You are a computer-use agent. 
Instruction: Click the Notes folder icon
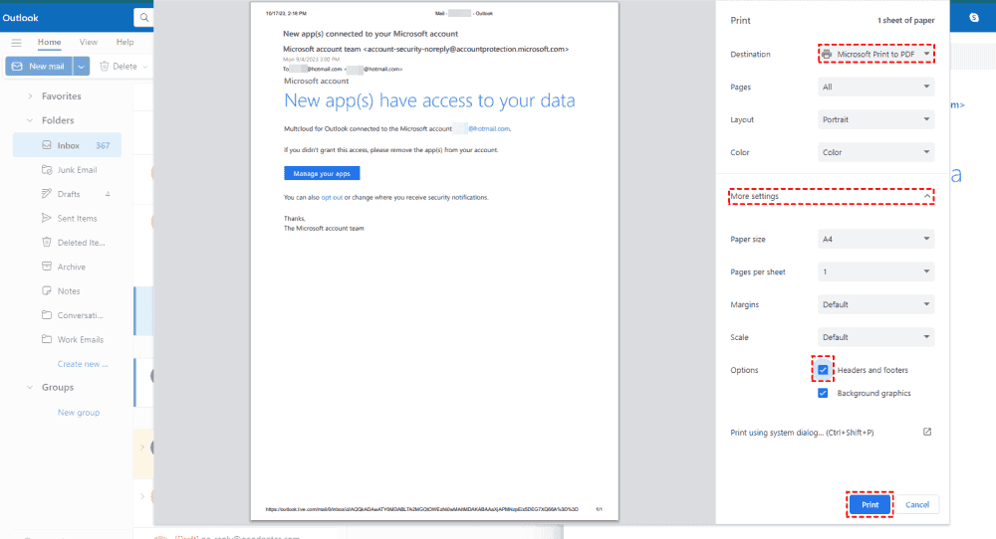47,290
